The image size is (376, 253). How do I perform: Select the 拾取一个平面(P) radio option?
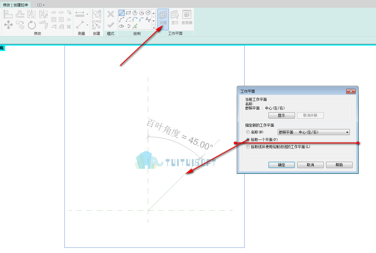click(x=248, y=140)
